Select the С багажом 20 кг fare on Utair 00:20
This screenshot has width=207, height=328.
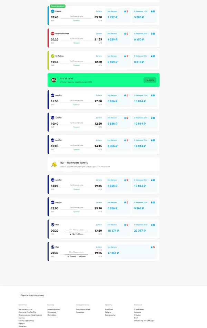144,229
